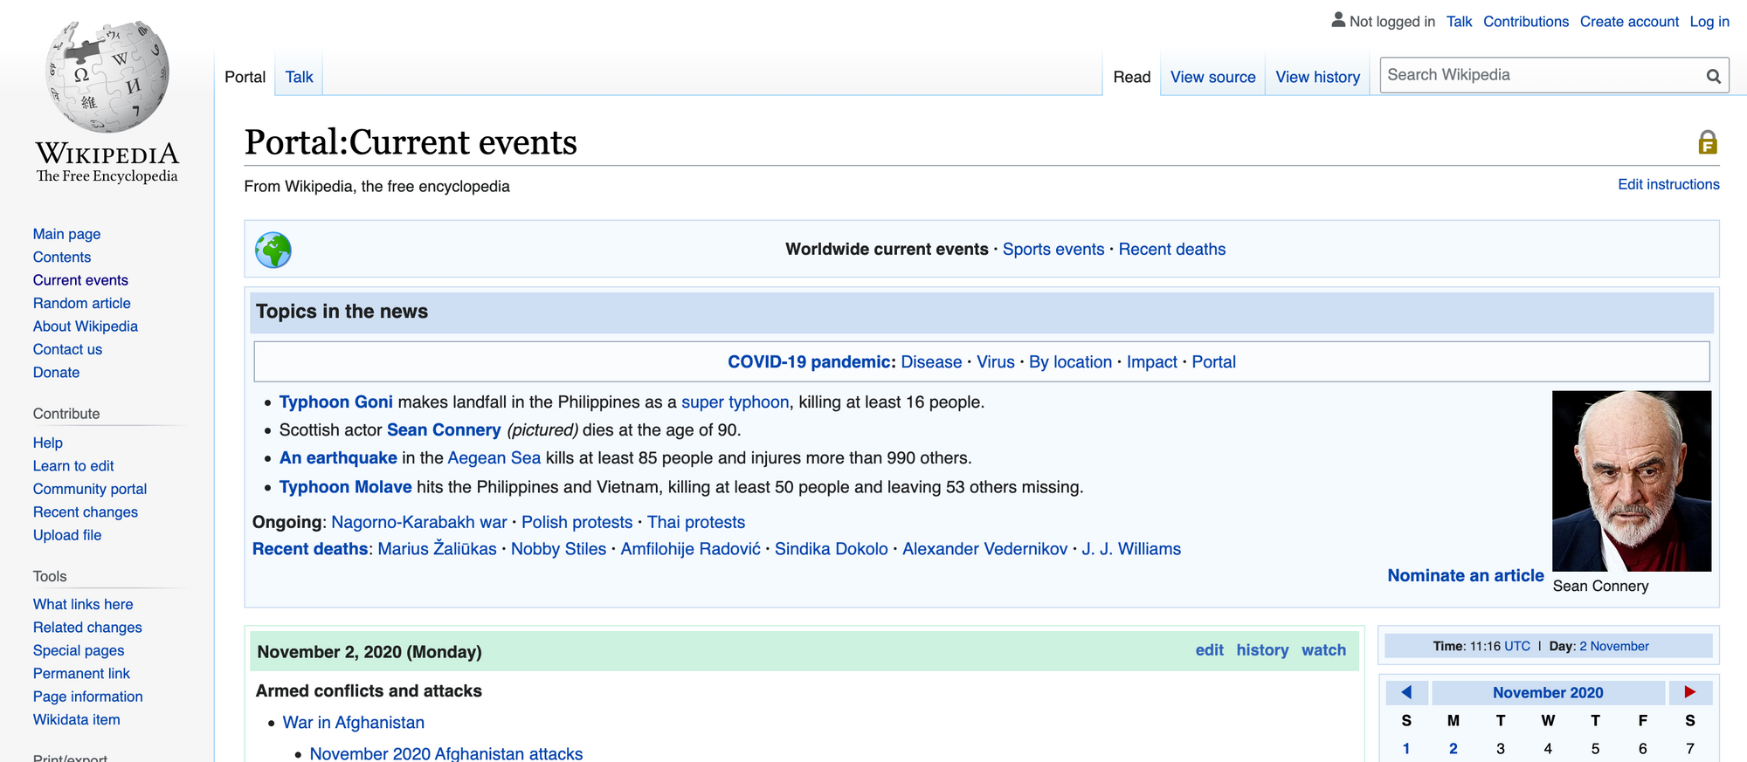
Task: Open the View source tab
Action: tap(1212, 77)
